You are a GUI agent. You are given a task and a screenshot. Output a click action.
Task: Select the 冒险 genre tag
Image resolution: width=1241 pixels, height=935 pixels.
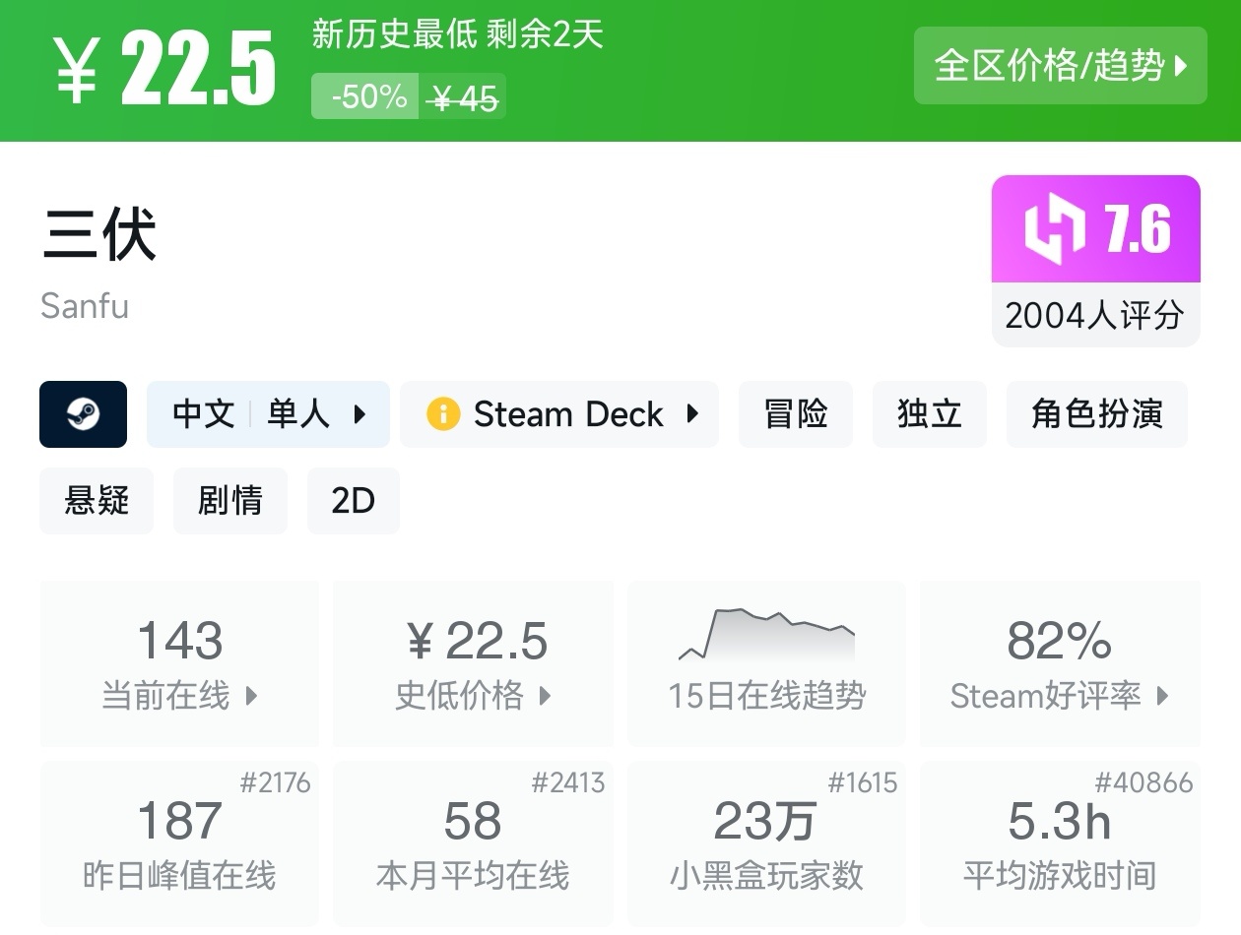click(795, 414)
